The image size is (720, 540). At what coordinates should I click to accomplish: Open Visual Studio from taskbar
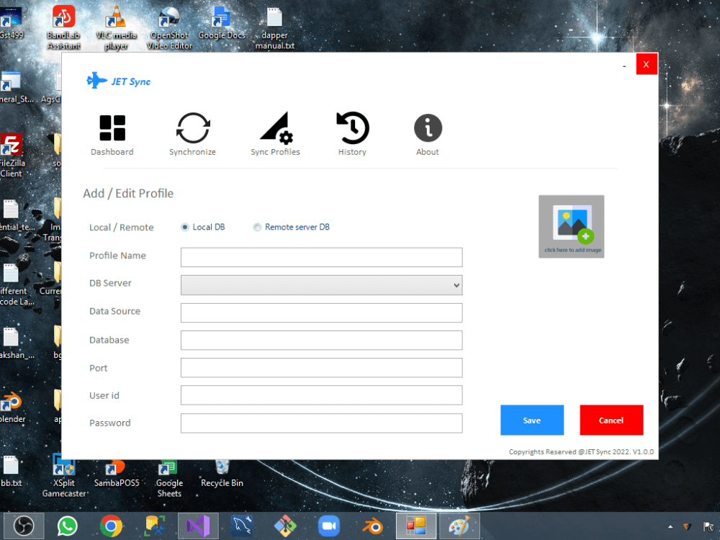point(198,526)
